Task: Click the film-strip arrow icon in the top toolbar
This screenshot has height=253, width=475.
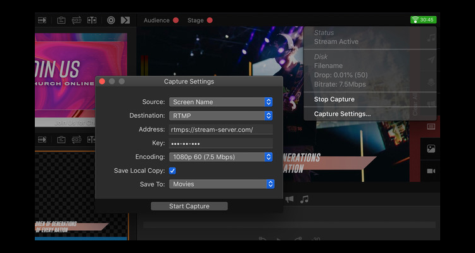Action: pyautogui.click(x=42, y=20)
